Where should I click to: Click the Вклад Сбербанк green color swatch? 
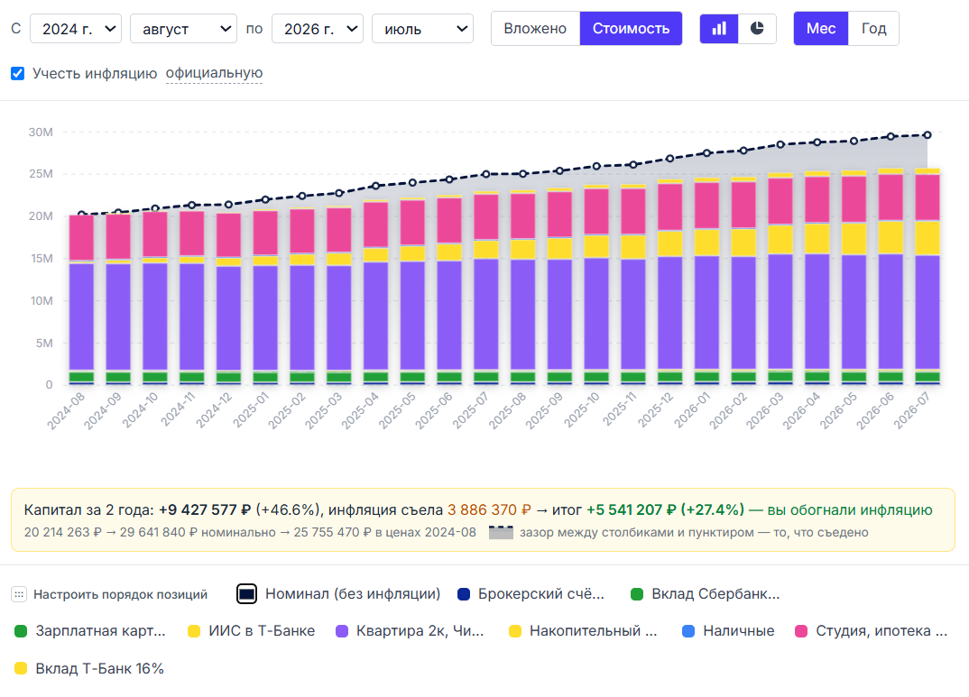(x=637, y=594)
